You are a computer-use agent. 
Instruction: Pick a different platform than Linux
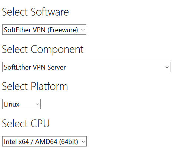[x=21, y=104]
